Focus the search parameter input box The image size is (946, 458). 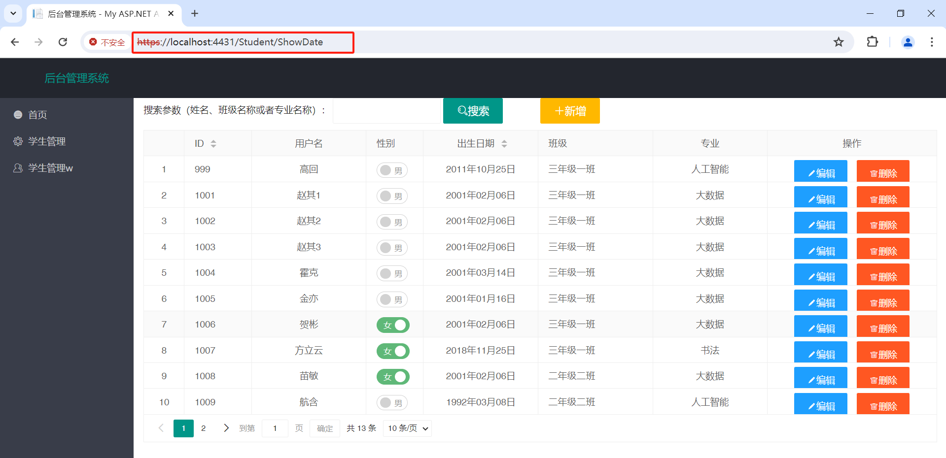pos(386,111)
